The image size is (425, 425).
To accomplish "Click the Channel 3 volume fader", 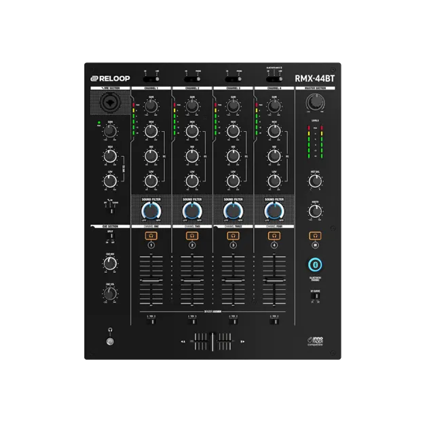I will tap(233, 281).
